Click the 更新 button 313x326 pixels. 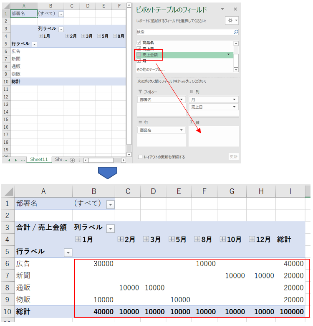[x=234, y=156]
